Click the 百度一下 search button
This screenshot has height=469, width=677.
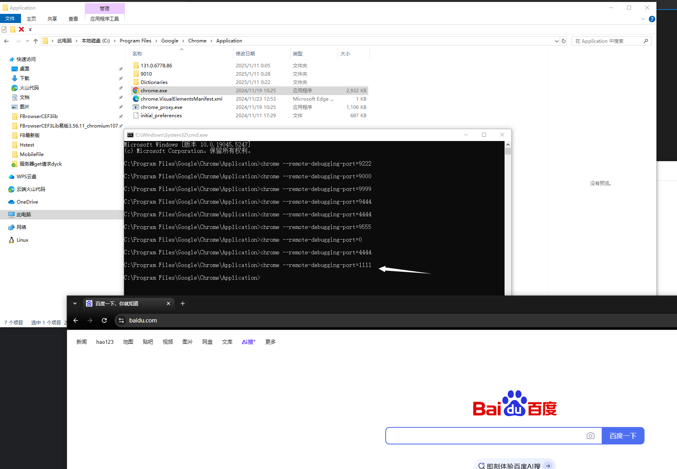click(x=623, y=435)
